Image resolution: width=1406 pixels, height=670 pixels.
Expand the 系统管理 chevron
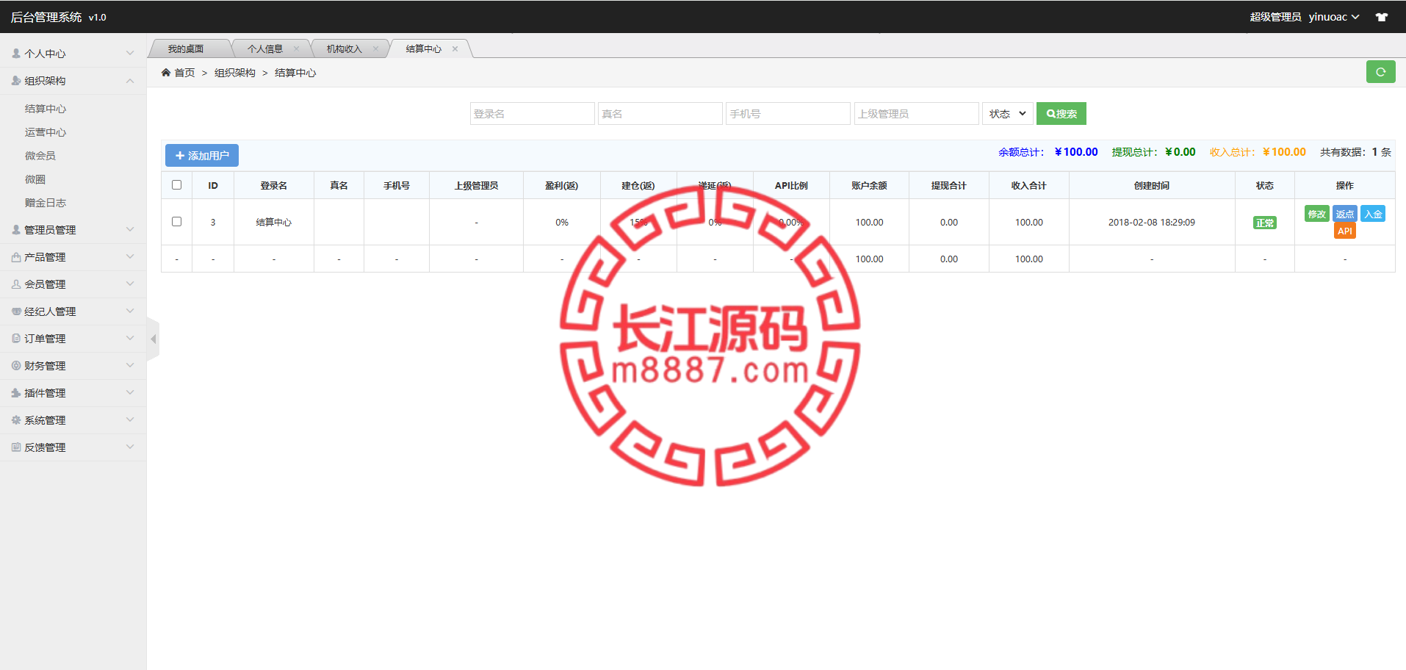click(130, 419)
